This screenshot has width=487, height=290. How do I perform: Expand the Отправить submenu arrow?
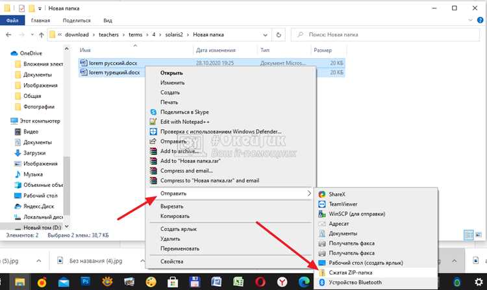click(309, 193)
